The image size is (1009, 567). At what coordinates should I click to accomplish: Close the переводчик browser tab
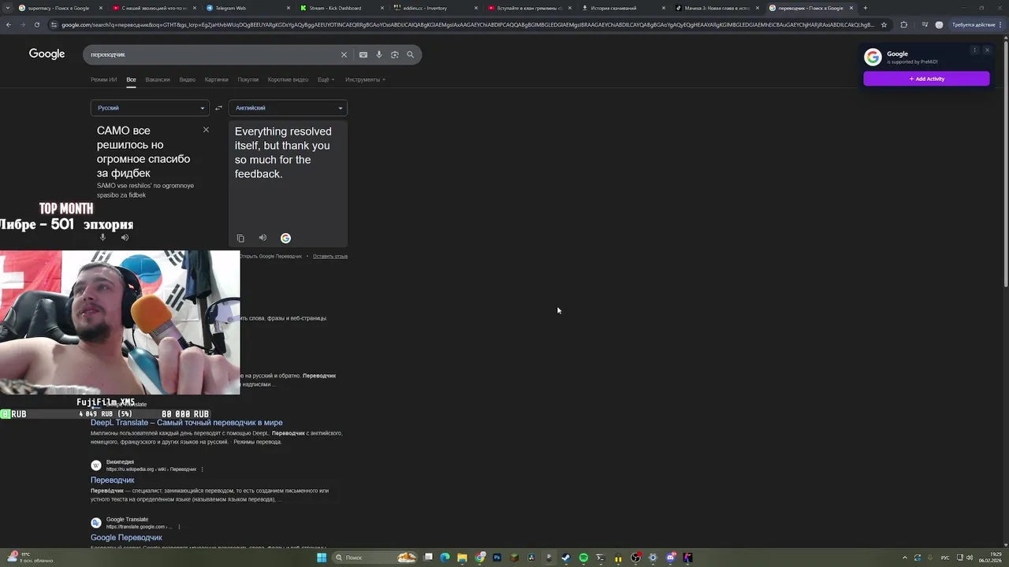851,8
